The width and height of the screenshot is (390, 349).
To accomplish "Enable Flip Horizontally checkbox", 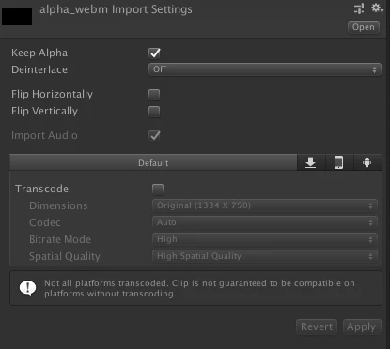I will 154,95.
